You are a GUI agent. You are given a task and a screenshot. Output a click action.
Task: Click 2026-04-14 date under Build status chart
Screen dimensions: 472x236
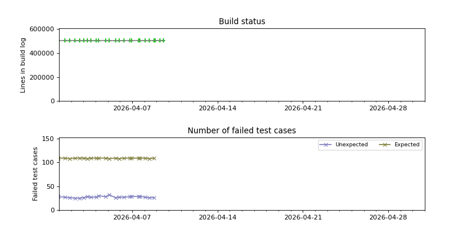click(x=218, y=109)
